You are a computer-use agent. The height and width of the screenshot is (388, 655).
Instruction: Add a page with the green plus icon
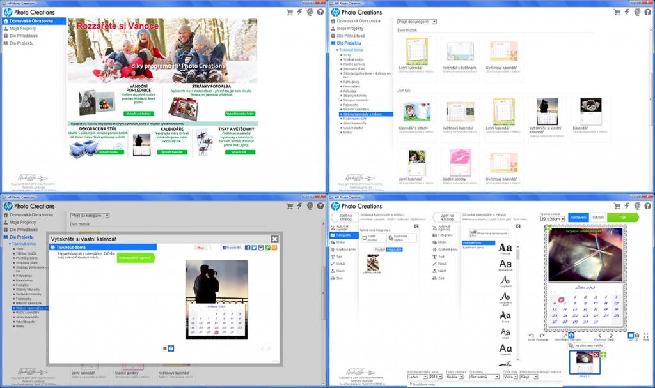click(x=603, y=355)
